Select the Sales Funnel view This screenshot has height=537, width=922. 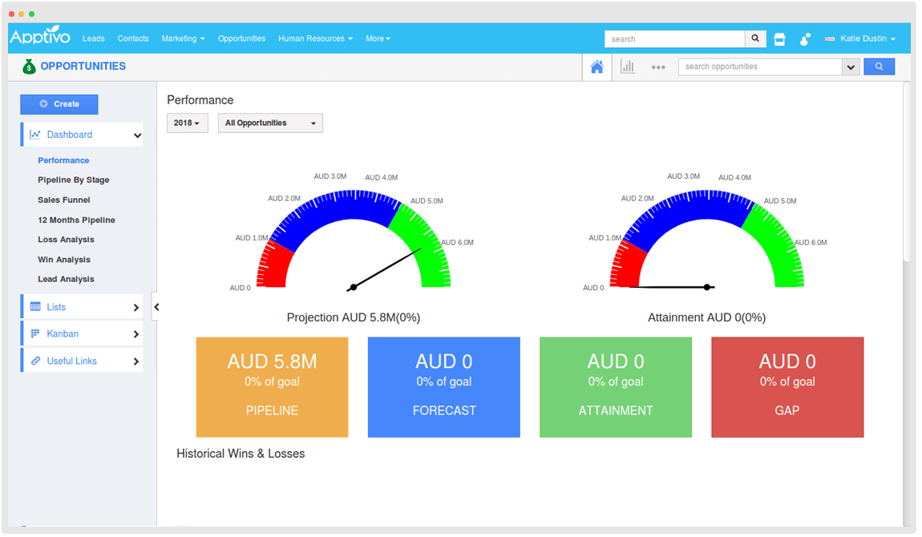(x=63, y=200)
